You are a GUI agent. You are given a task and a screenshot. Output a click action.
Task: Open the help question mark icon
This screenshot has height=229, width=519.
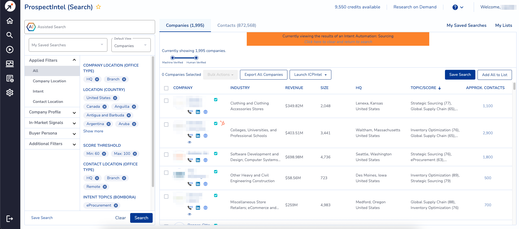(455, 7)
